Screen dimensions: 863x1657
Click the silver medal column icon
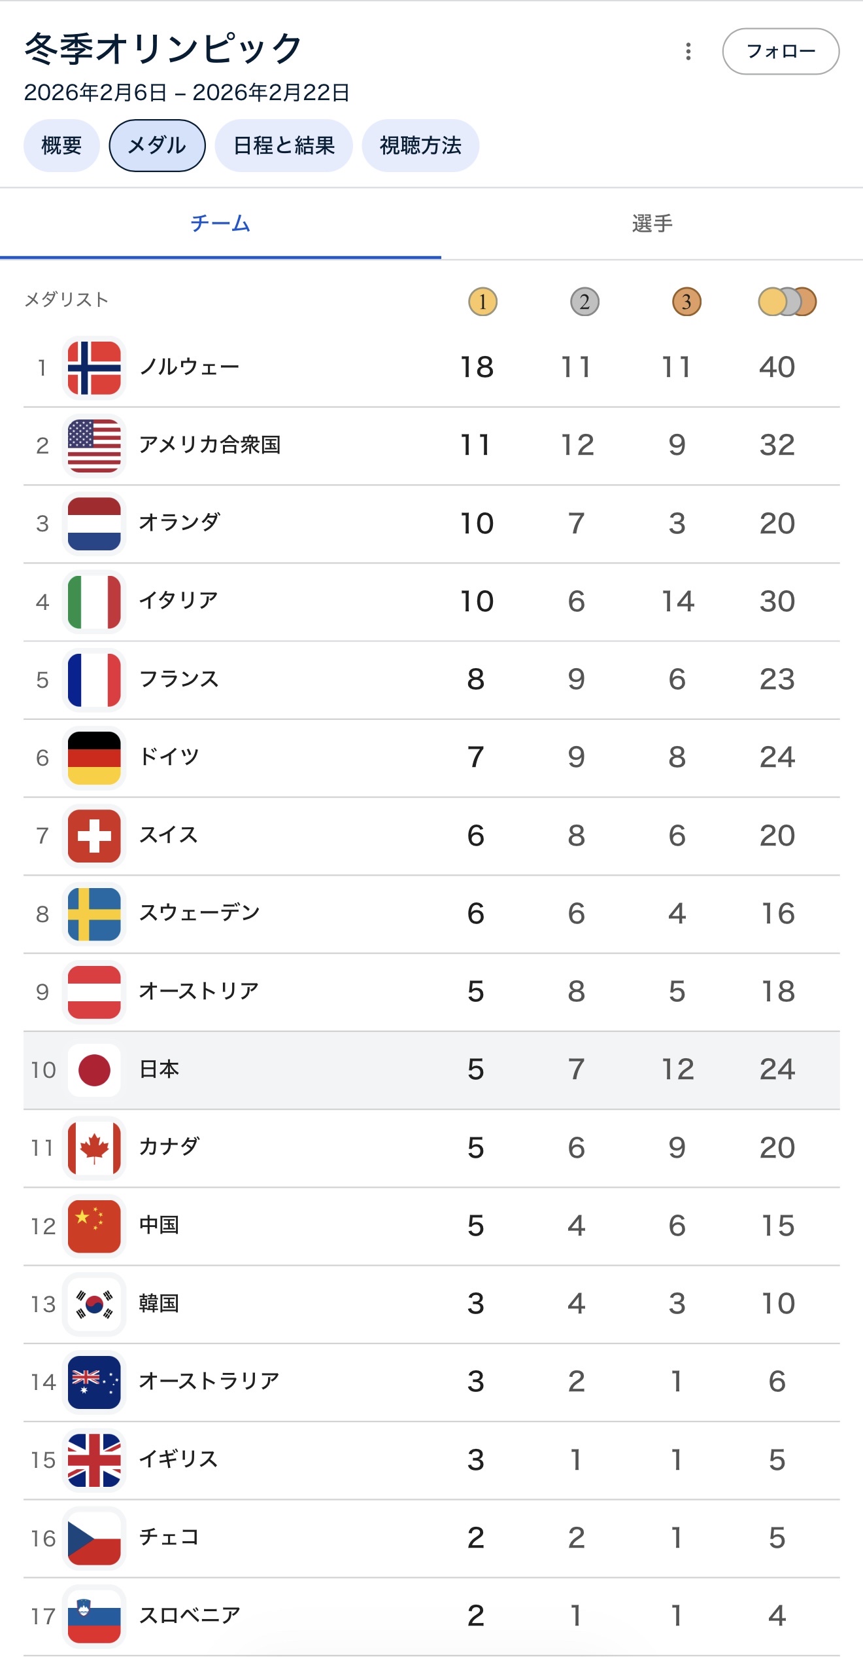(584, 302)
